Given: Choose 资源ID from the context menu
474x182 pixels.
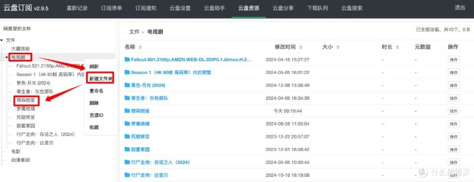Looking at the screenshot, I should pyautogui.click(x=97, y=115).
